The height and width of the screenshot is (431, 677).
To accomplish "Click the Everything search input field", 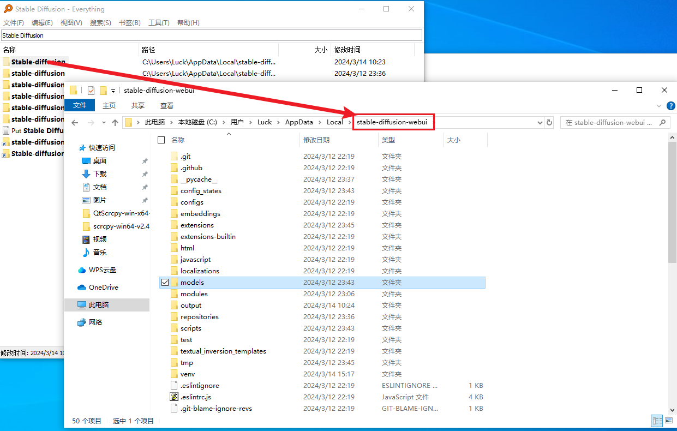I will (211, 35).
